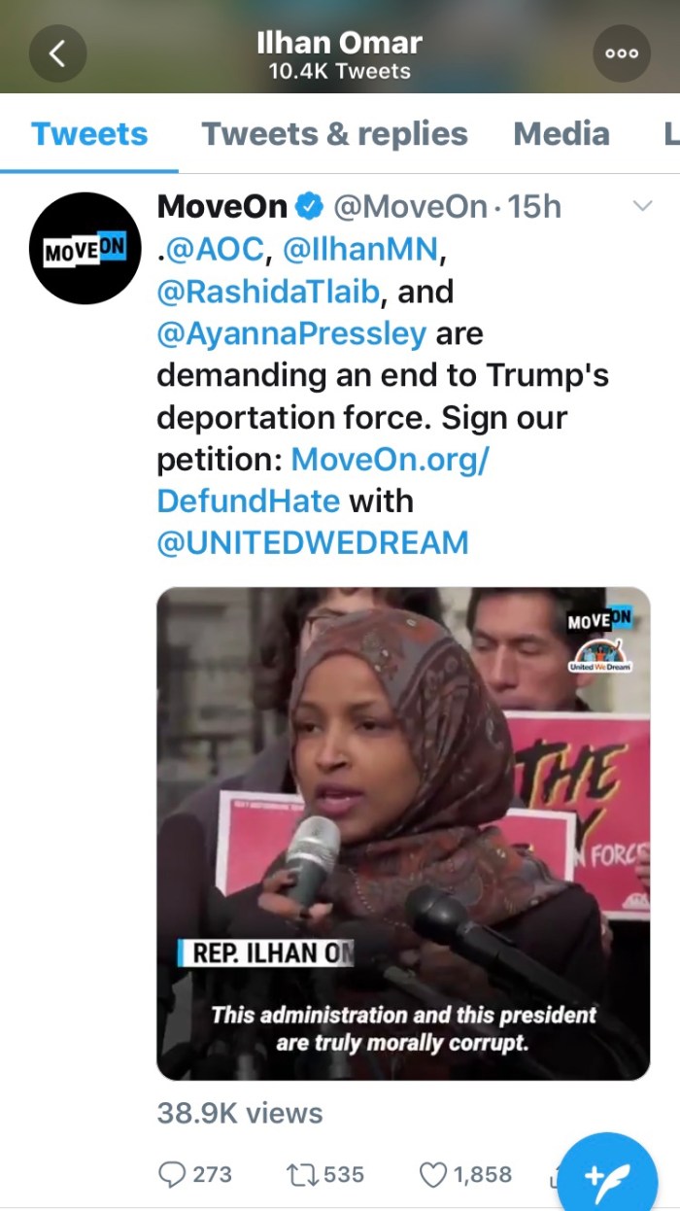Open the @IlhanMN mention link
This screenshot has height=1211, width=680.
coord(362,249)
